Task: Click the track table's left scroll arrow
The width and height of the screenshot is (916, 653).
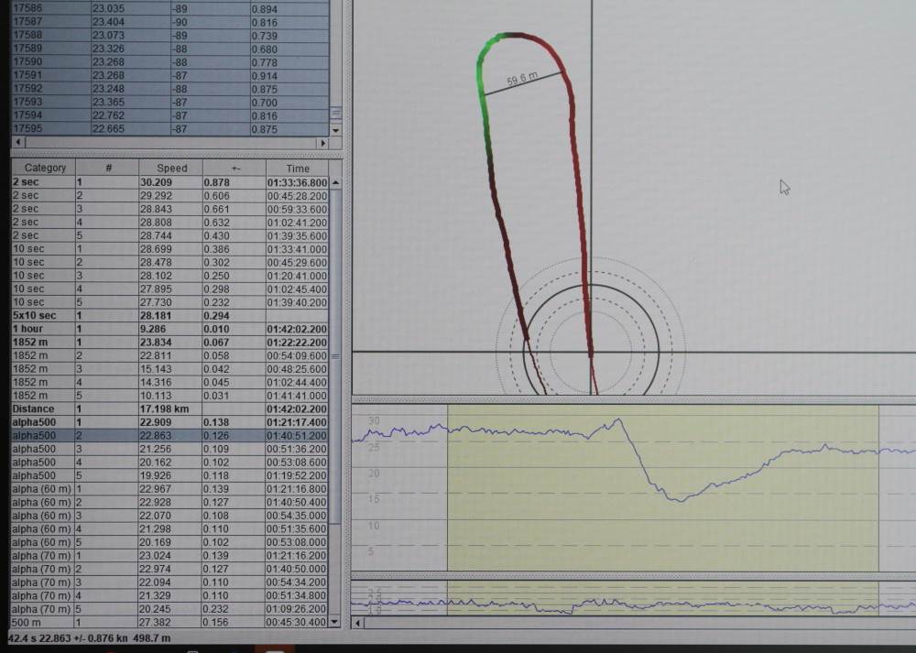Action: click(x=16, y=144)
